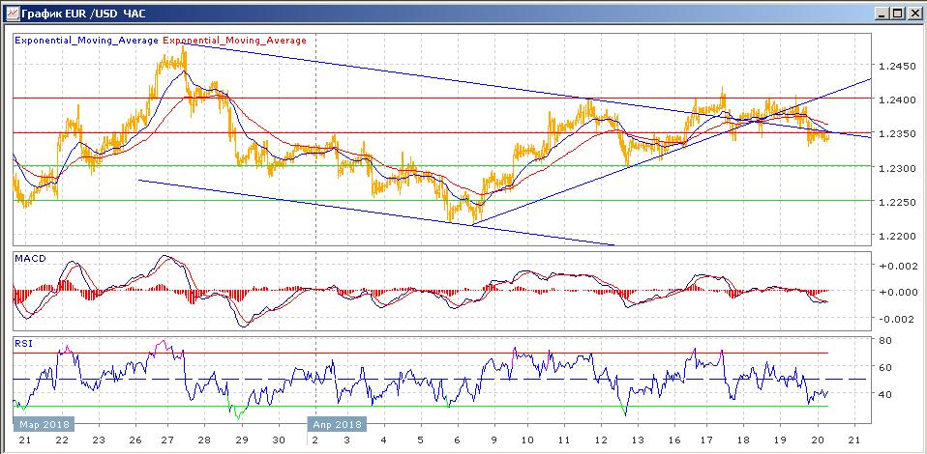Select the red Exponential_Moving_Average legend label

click(x=235, y=41)
